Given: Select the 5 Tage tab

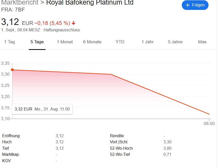Looking at the screenshot, I should (x=37, y=42).
